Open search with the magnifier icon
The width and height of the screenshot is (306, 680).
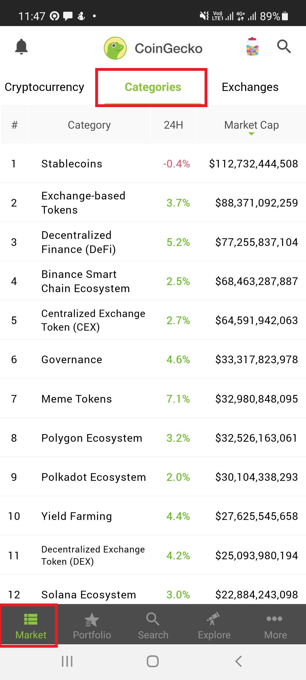point(284,47)
